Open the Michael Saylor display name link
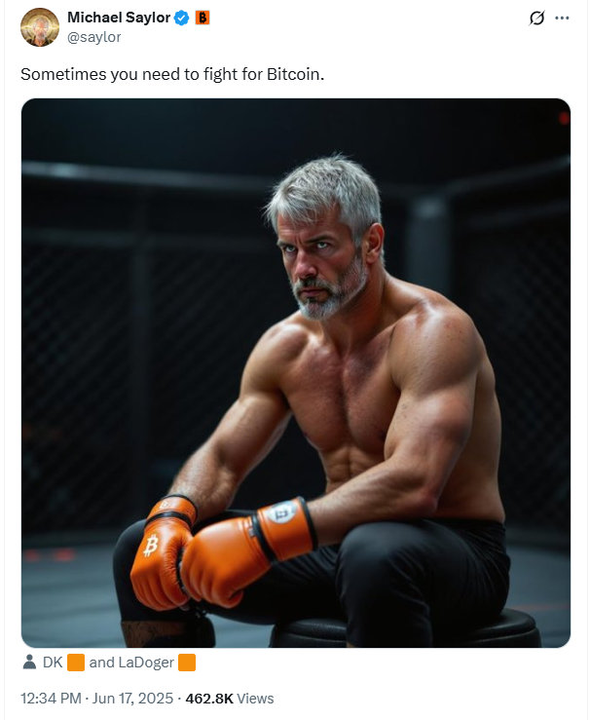The image size is (590, 720). (x=119, y=18)
